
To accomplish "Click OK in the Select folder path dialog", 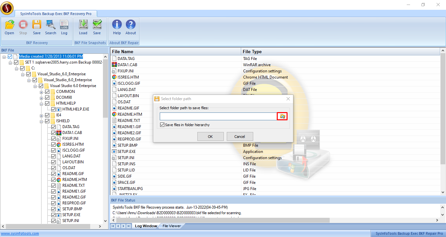I will pyautogui.click(x=210, y=137).
